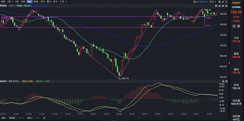This screenshot has height=121, width=244.
Task: Toggle the MACD indicator at bottom
Action: [x=21, y=118]
